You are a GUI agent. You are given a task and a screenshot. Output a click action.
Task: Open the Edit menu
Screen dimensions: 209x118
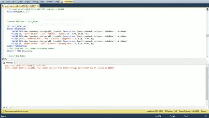coord(8,2)
